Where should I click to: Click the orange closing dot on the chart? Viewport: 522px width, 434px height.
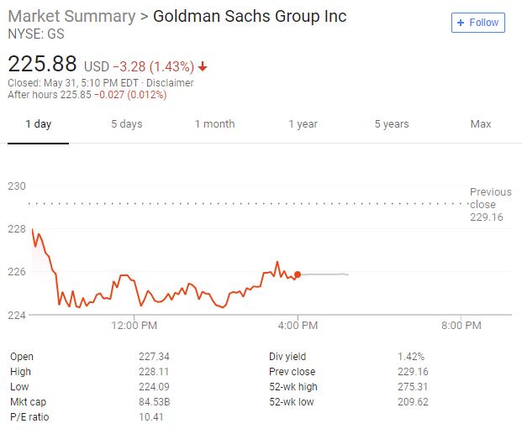[x=298, y=275]
